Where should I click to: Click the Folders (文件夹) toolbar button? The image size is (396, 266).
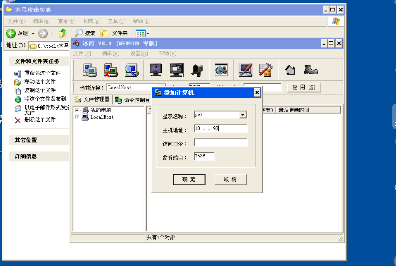[114, 33]
